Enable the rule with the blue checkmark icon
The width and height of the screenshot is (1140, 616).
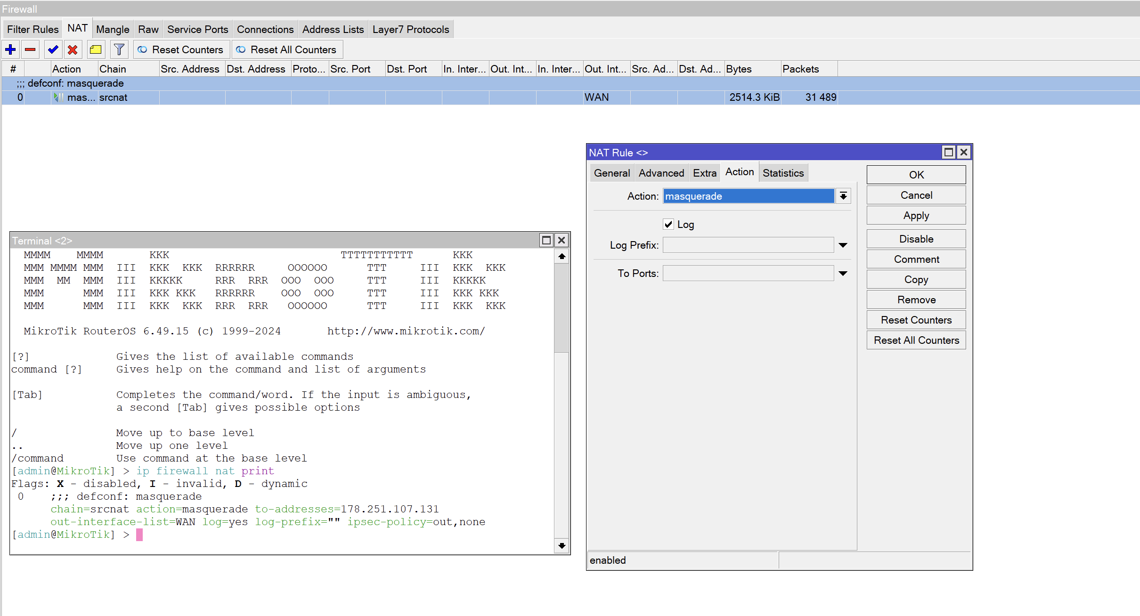[52, 49]
